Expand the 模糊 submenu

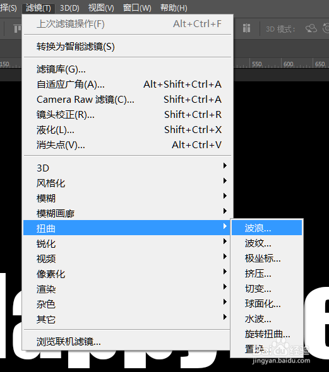[128, 199]
